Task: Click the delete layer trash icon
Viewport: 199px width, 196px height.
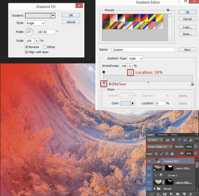Action: point(191,194)
